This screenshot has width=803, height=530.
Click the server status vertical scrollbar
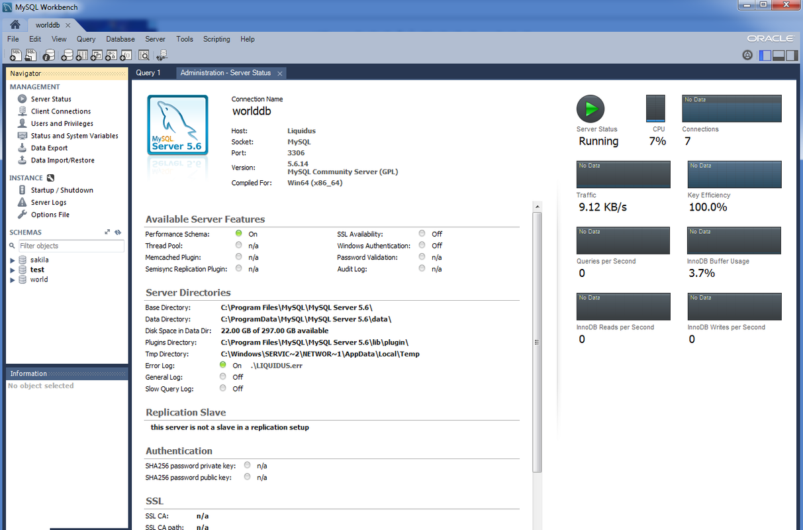click(537, 342)
